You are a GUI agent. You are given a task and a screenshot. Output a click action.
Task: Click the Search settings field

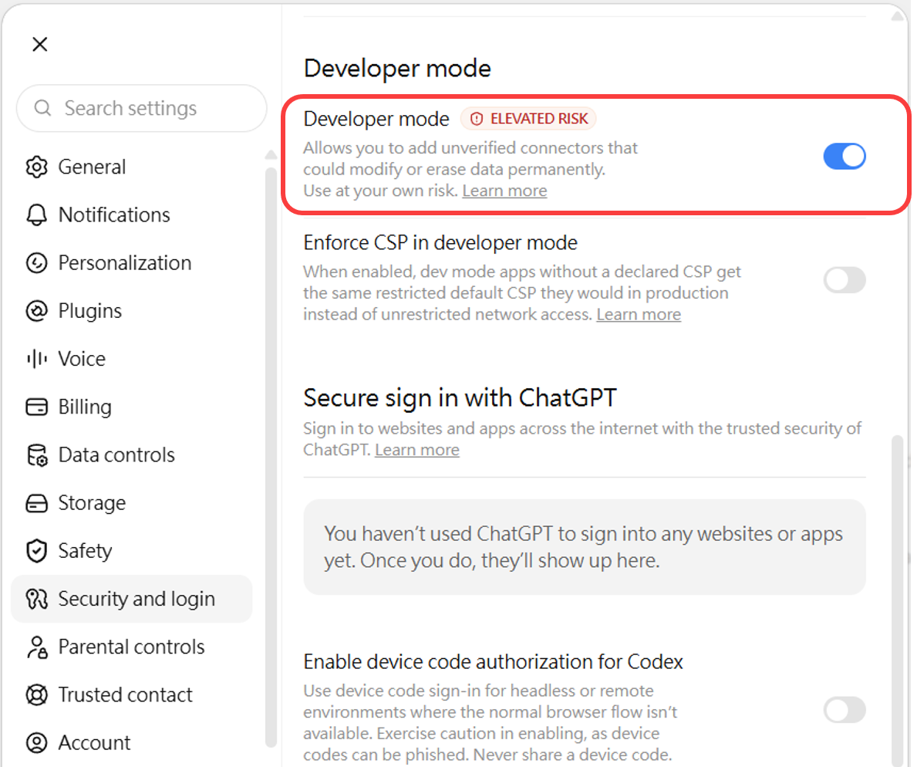(142, 108)
